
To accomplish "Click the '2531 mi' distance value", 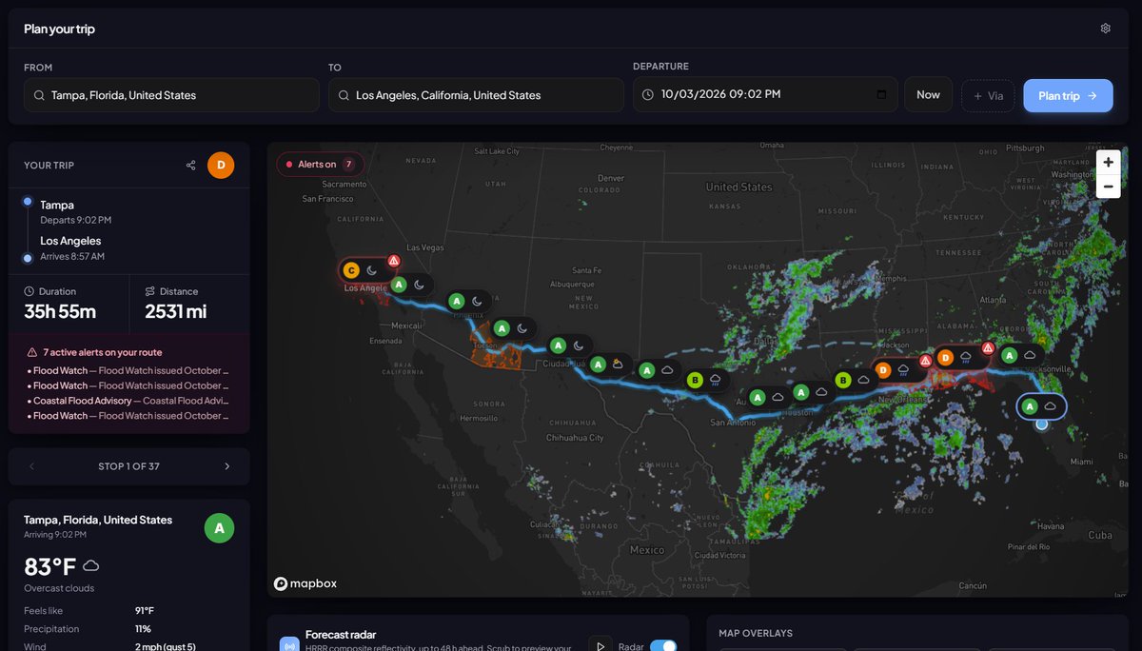I will click(175, 311).
